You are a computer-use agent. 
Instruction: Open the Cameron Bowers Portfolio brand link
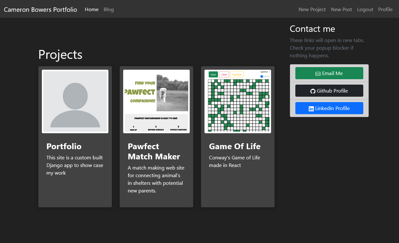pos(41,10)
